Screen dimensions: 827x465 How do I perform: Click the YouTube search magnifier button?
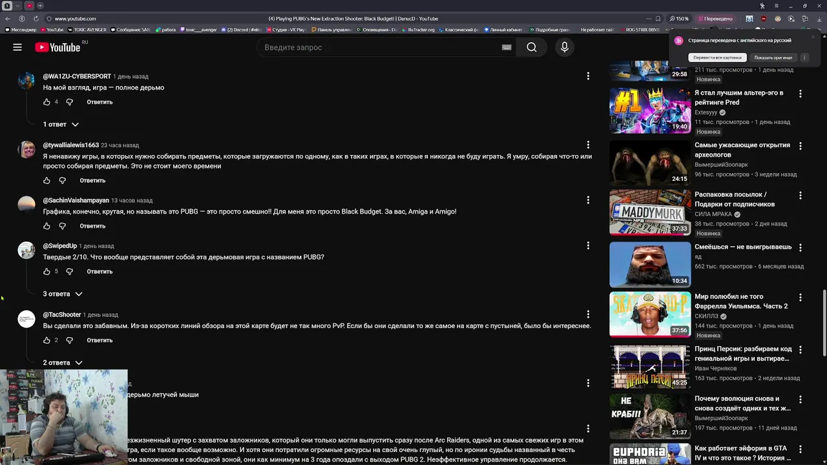532,47
